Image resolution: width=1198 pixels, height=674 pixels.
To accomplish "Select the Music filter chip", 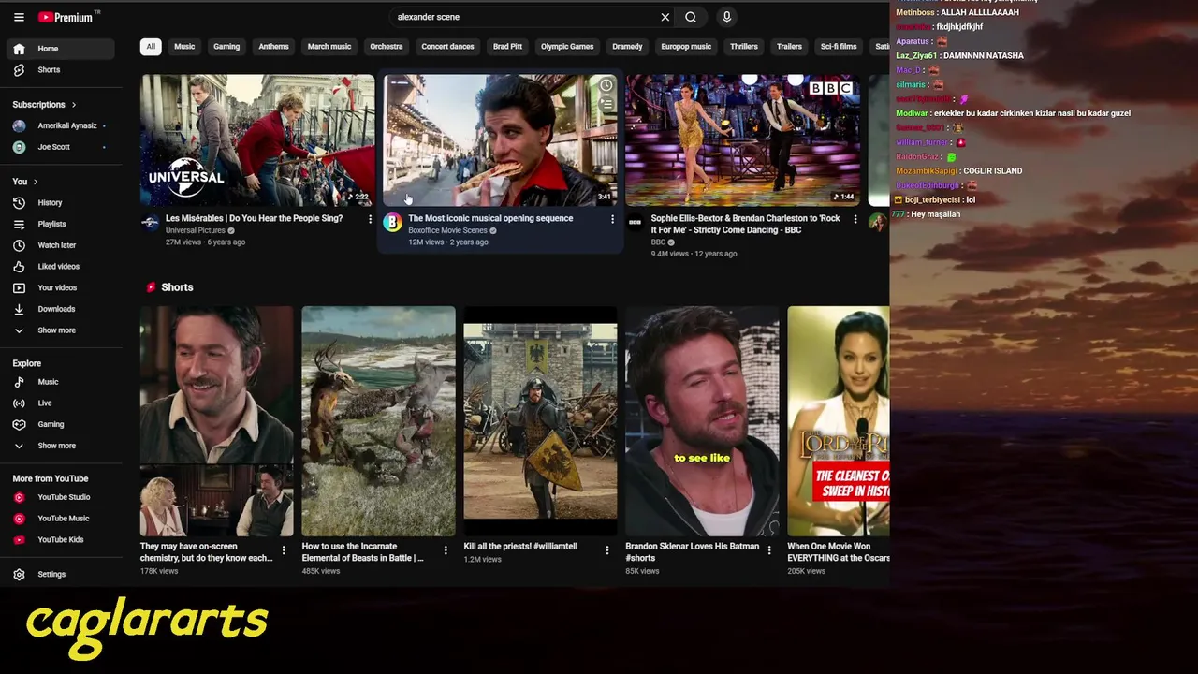I will tap(184, 47).
